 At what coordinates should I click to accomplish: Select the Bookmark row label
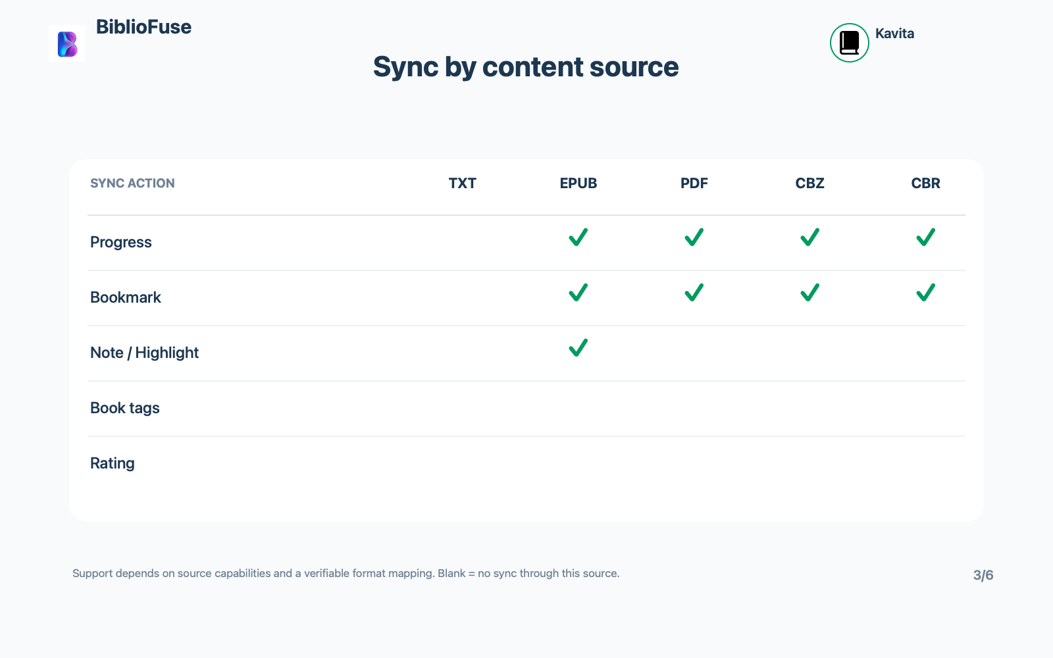pyautogui.click(x=126, y=297)
